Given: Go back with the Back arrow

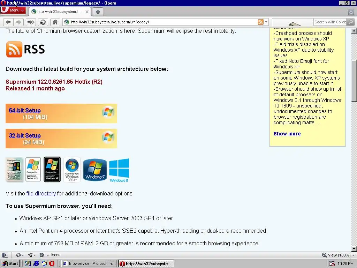Looking at the screenshot, I should click(x=8, y=22).
